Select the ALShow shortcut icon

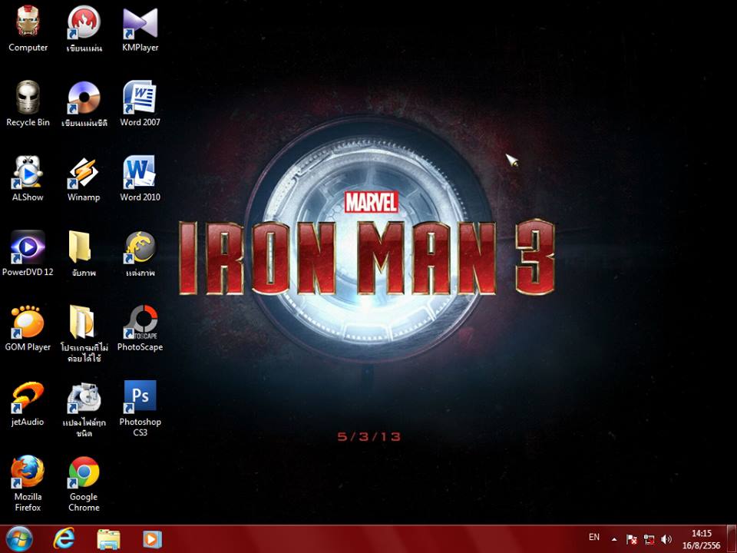[x=28, y=179]
